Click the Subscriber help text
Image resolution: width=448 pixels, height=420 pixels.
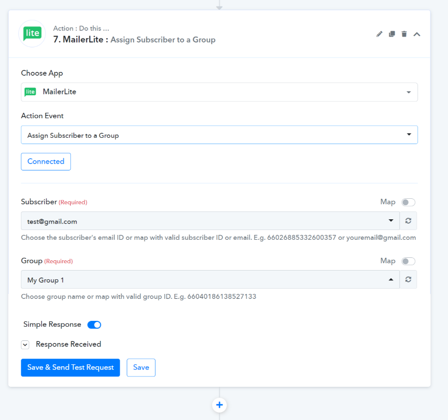click(x=218, y=237)
